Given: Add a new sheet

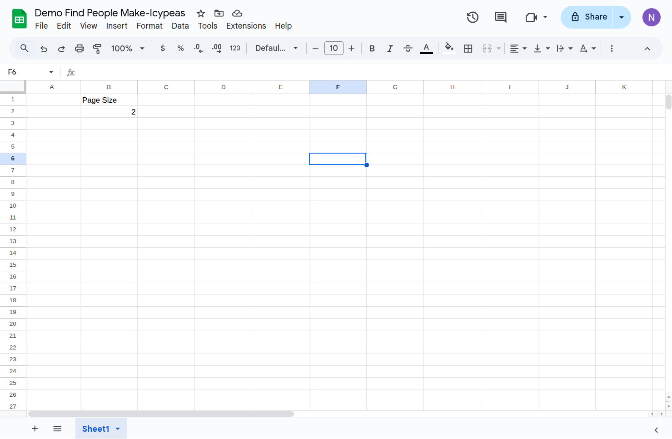Looking at the screenshot, I should (x=35, y=429).
